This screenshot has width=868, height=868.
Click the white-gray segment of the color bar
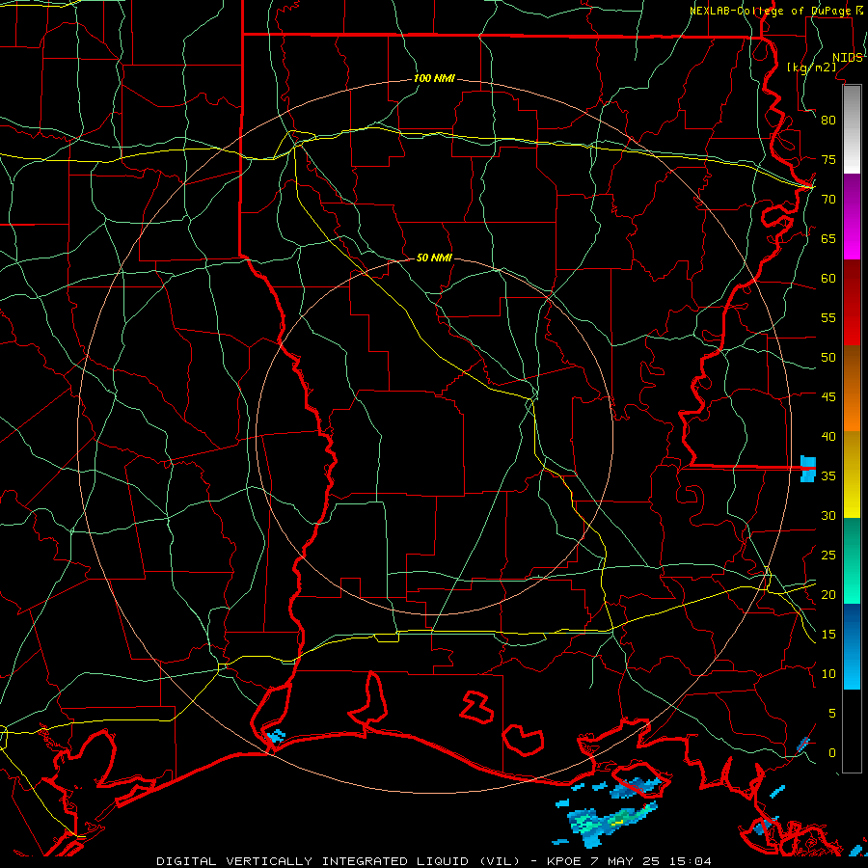point(852,129)
